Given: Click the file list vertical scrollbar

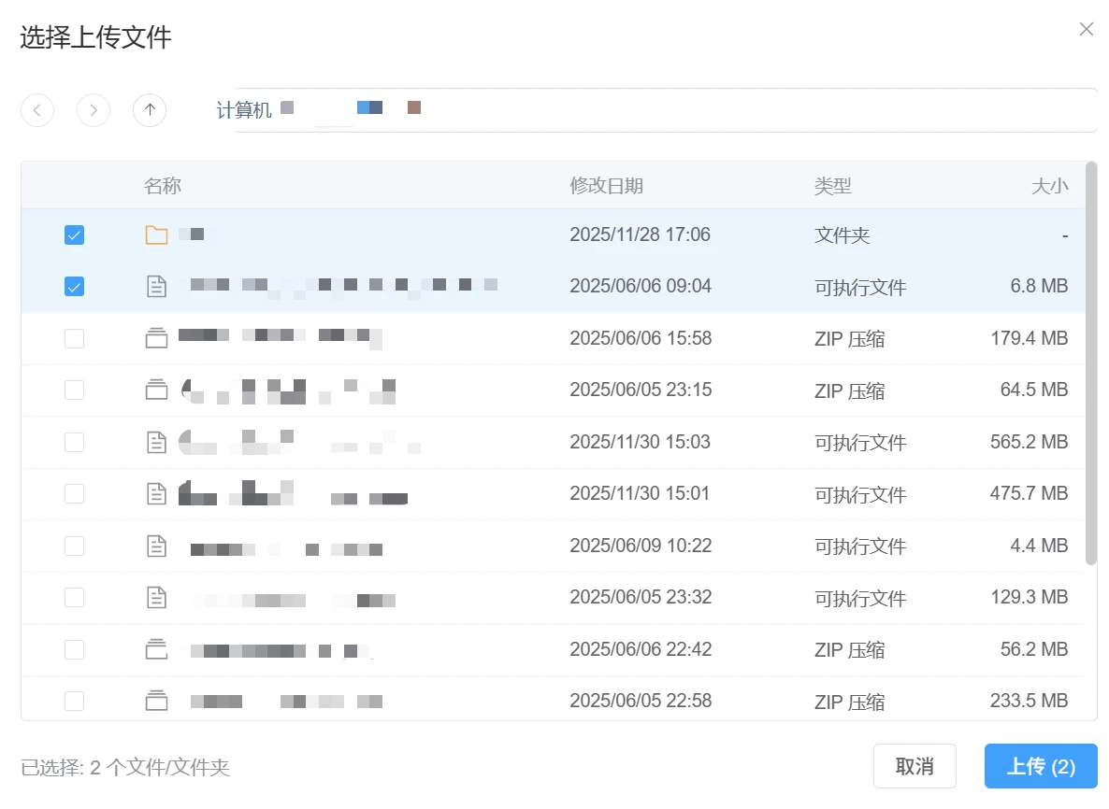Looking at the screenshot, I should (x=1090, y=364).
